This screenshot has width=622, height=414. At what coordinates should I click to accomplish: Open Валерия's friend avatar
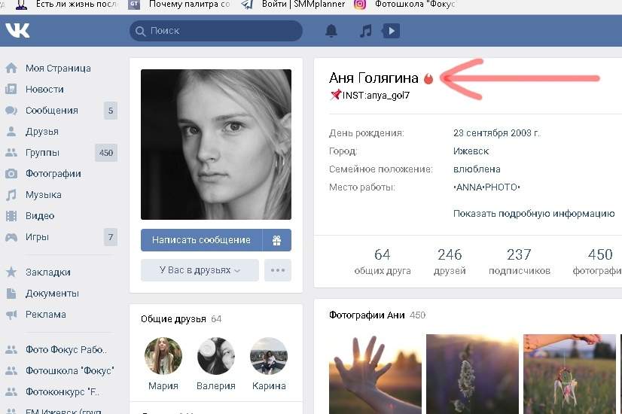tap(216, 356)
